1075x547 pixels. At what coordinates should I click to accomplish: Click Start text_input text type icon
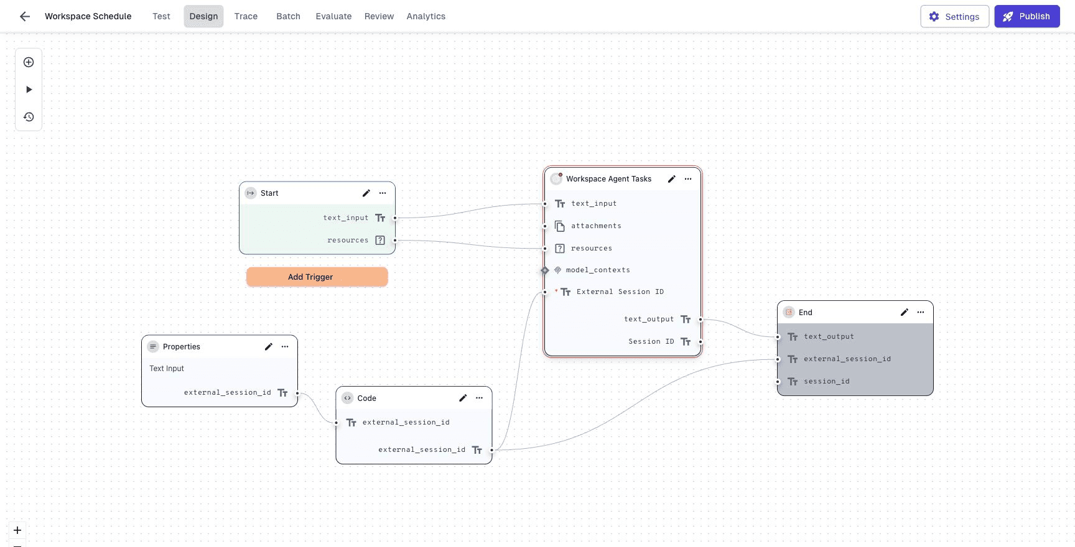(380, 218)
